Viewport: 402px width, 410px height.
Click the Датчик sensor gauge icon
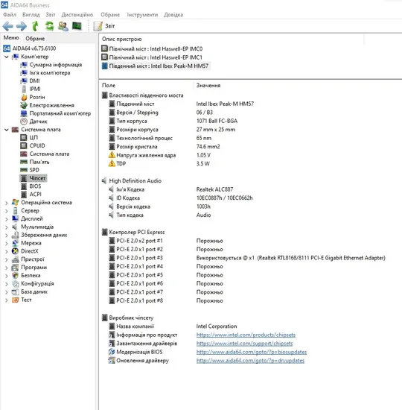click(24, 122)
